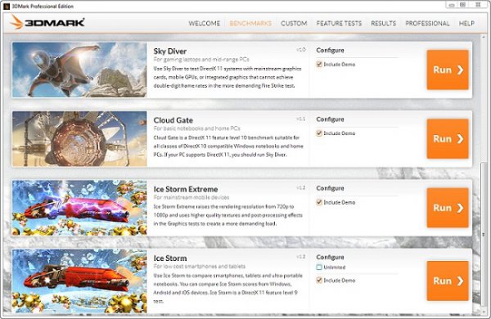
Task: Click the Cloud Gate thumbnail image
Action: (x=79, y=139)
